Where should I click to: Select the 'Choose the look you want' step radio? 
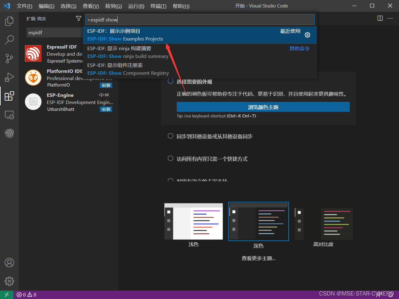(x=171, y=81)
